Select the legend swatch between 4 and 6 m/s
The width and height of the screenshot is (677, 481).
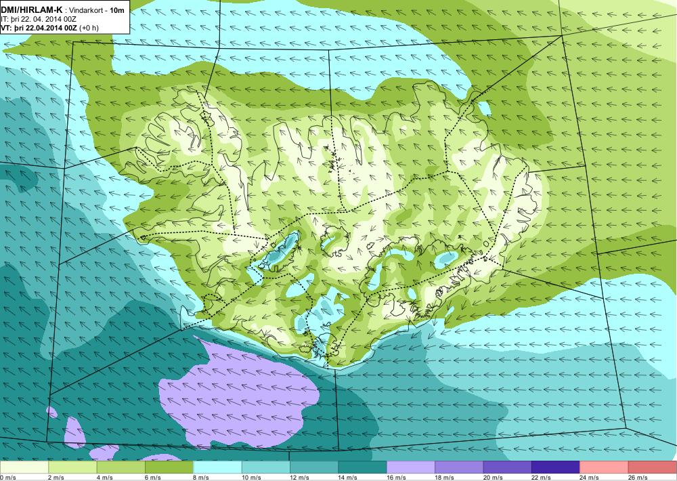tap(121, 467)
